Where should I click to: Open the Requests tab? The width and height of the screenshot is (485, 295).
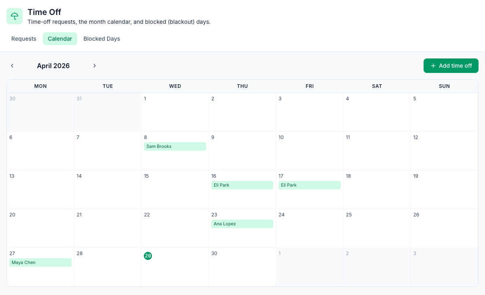pos(24,39)
